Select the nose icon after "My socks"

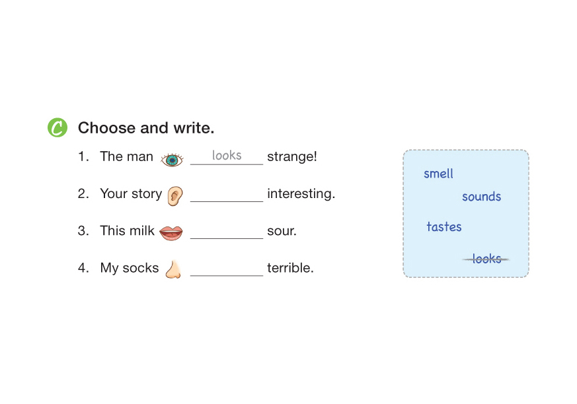click(173, 269)
